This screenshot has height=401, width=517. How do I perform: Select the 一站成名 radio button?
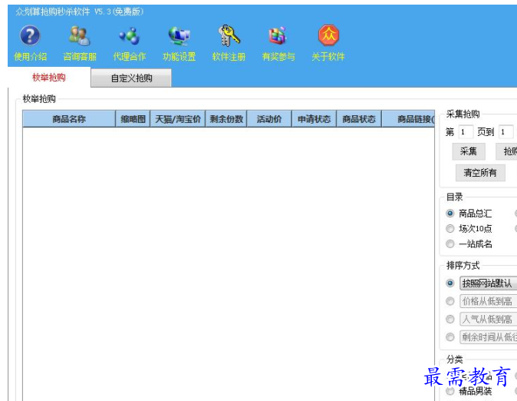click(x=450, y=244)
